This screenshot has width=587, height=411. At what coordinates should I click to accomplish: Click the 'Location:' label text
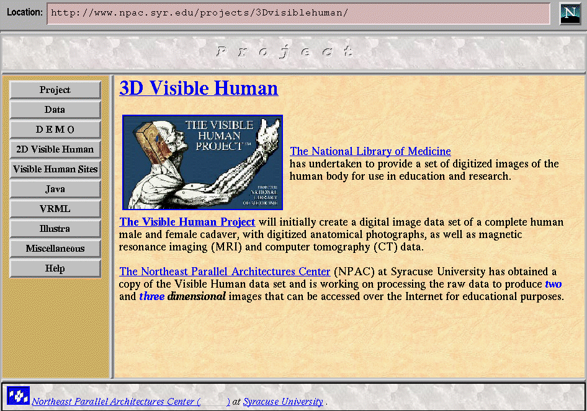click(25, 12)
